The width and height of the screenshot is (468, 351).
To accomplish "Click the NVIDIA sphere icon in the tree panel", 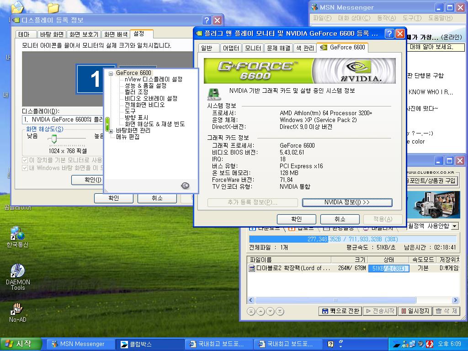I will pyautogui.click(x=185, y=186).
